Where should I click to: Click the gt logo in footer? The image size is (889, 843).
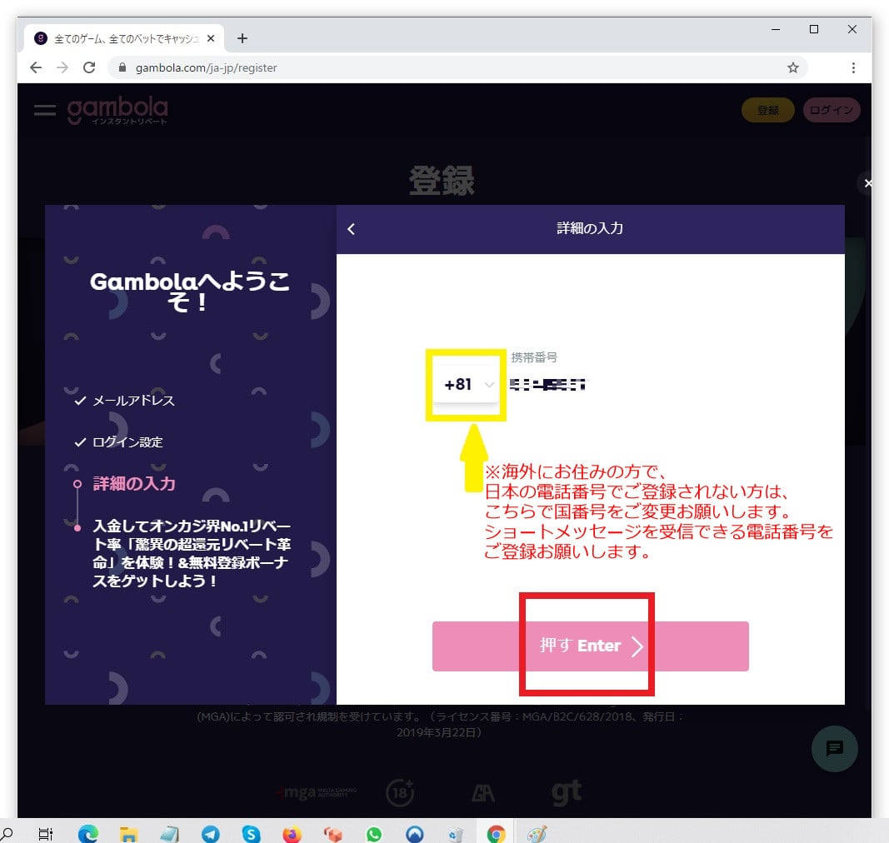click(567, 792)
